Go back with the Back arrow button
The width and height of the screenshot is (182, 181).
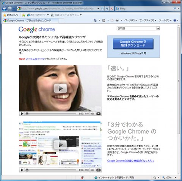click(x=5, y=9)
